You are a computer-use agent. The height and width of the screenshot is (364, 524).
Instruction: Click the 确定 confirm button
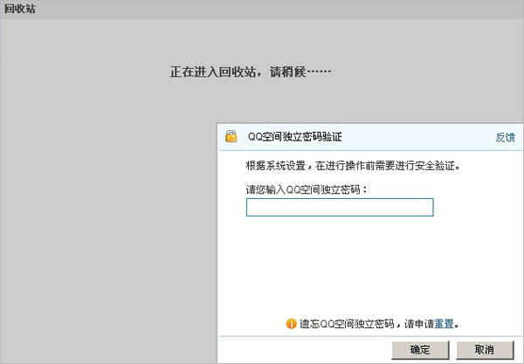tap(420, 350)
